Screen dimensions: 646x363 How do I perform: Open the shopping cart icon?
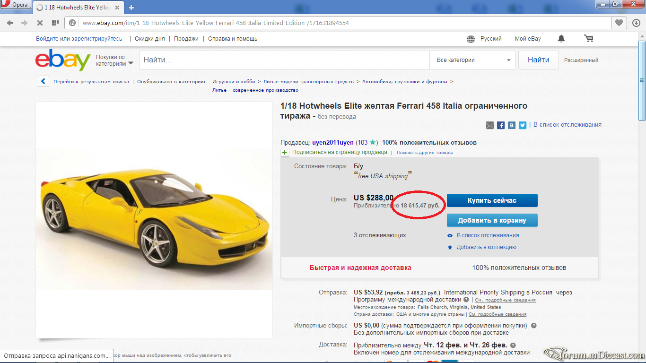pos(588,38)
